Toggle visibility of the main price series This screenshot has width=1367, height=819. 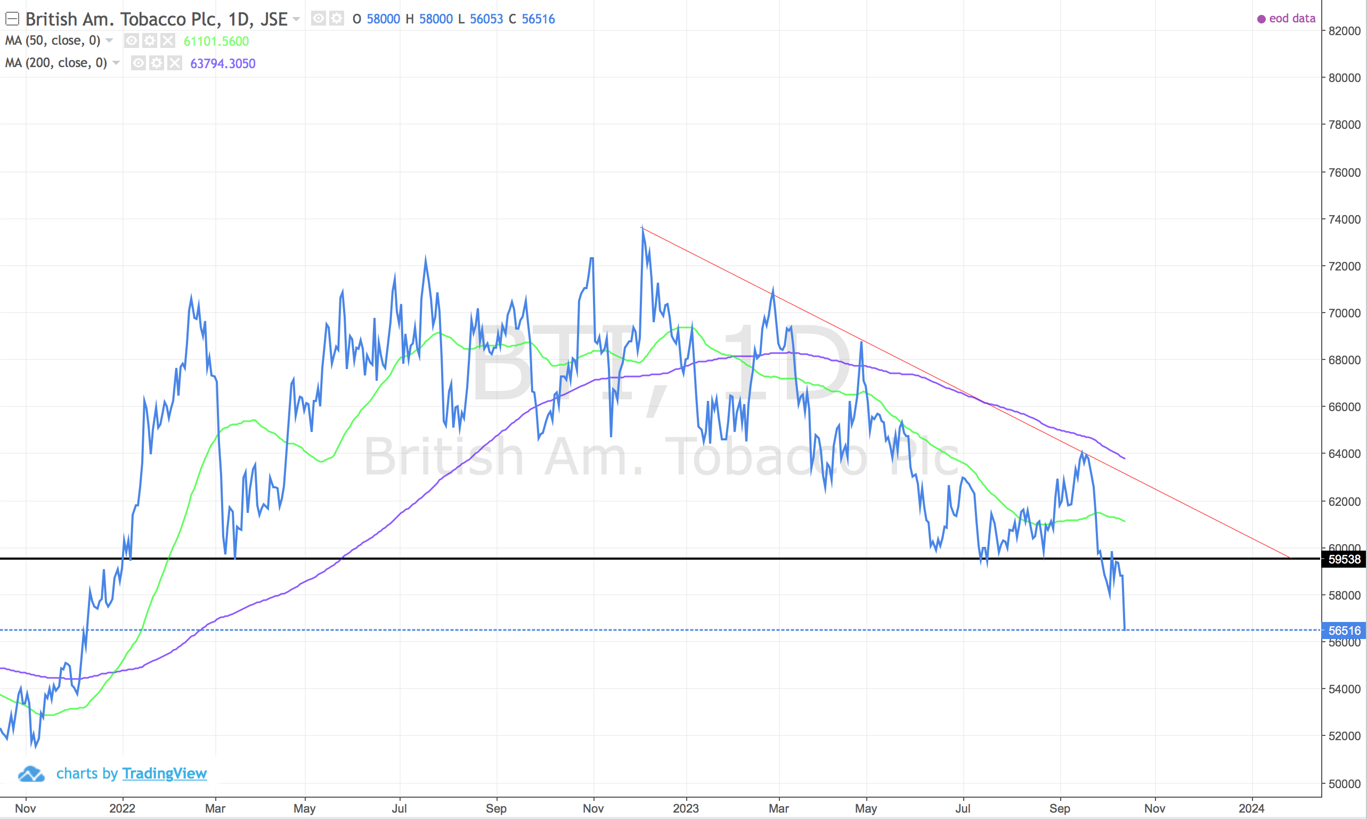(318, 19)
